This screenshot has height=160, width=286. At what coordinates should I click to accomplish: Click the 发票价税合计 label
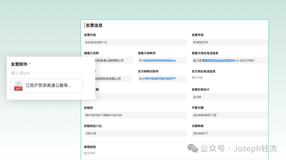coord(200,90)
